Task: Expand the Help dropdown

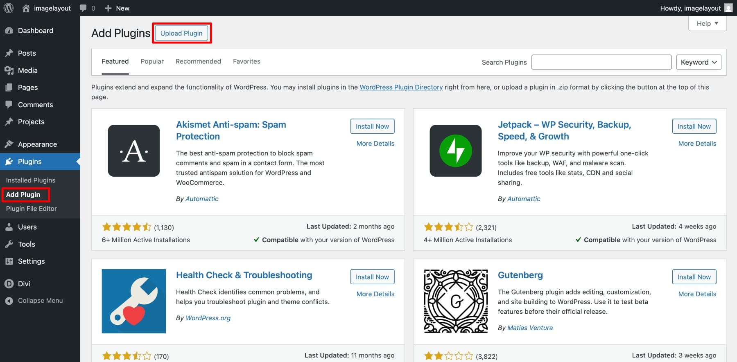Action: (x=708, y=23)
